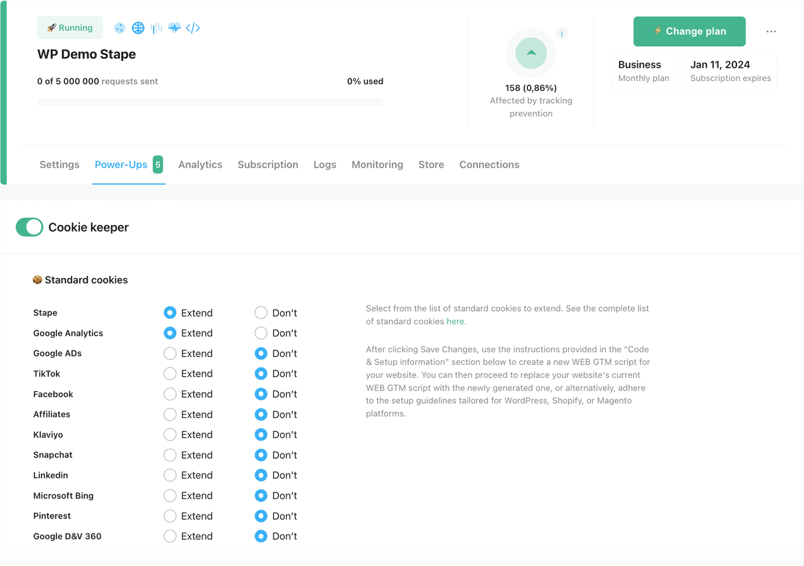The width and height of the screenshot is (804, 566).
Task: Switch to the Analytics tab
Action: (x=200, y=165)
